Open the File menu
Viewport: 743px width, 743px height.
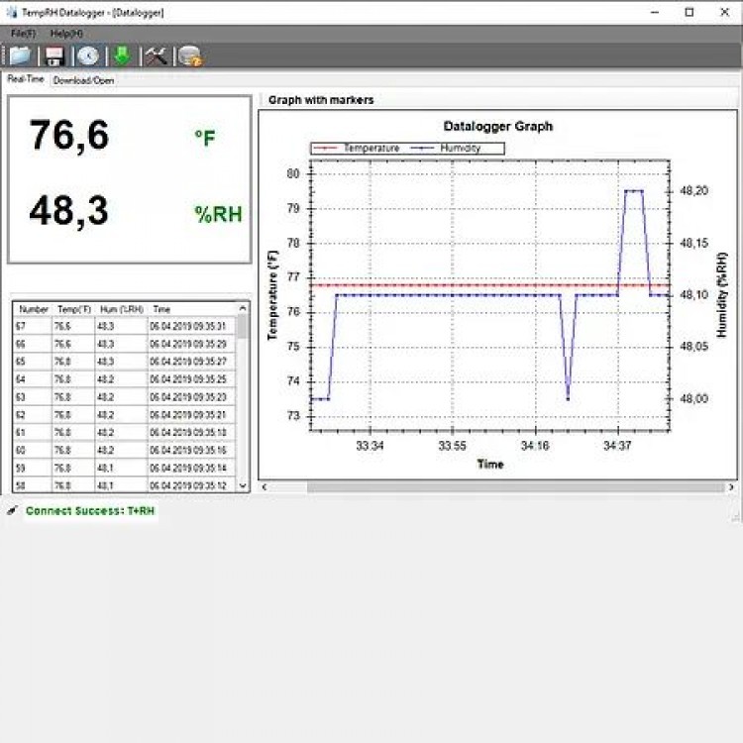23,34
